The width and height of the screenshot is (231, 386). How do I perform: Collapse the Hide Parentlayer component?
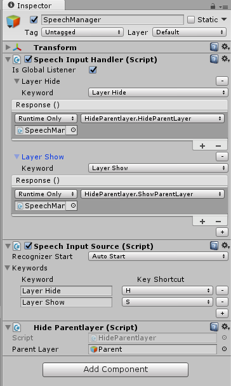pyautogui.click(x=8, y=328)
